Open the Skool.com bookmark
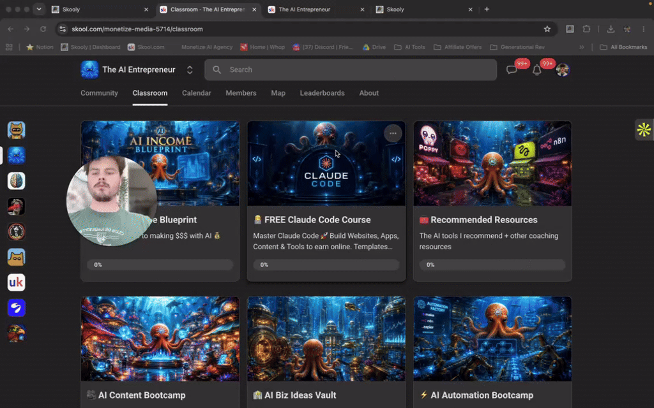 [x=146, y=47]
